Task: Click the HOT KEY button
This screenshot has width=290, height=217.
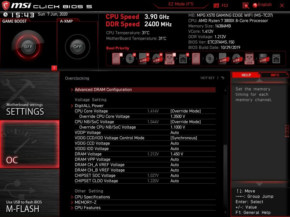Action: click(x=208, y=78)
